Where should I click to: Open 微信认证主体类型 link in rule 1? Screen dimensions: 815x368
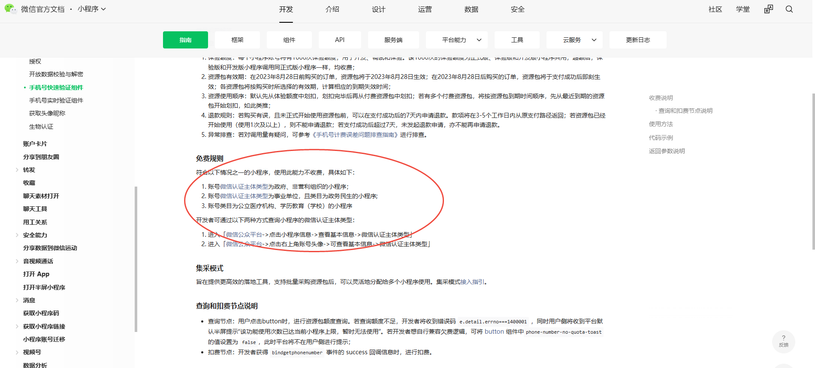tap(244, 187)
